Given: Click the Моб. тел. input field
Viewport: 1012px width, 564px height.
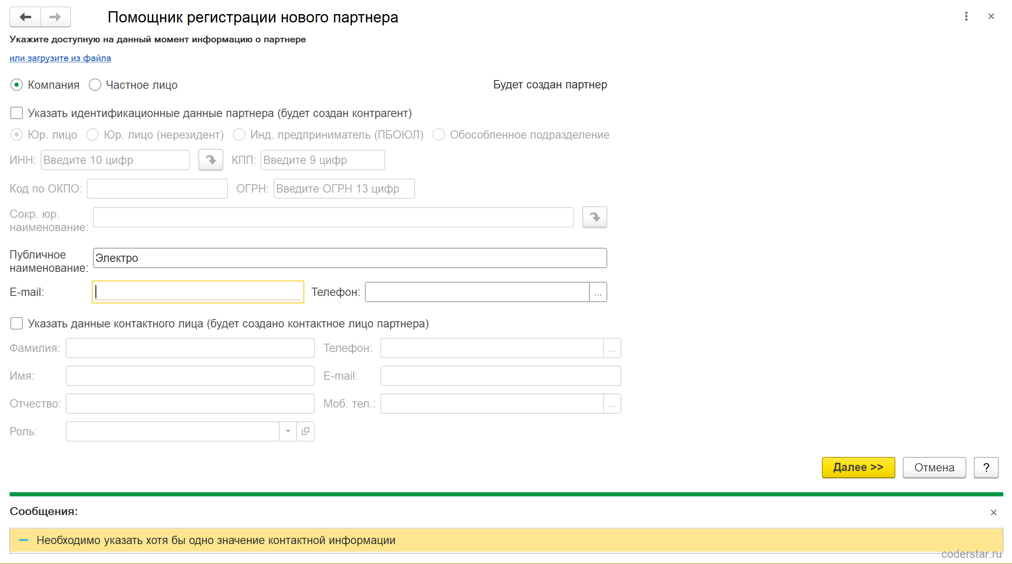Looking at the screenshot, I should click(x=492, y=404).
